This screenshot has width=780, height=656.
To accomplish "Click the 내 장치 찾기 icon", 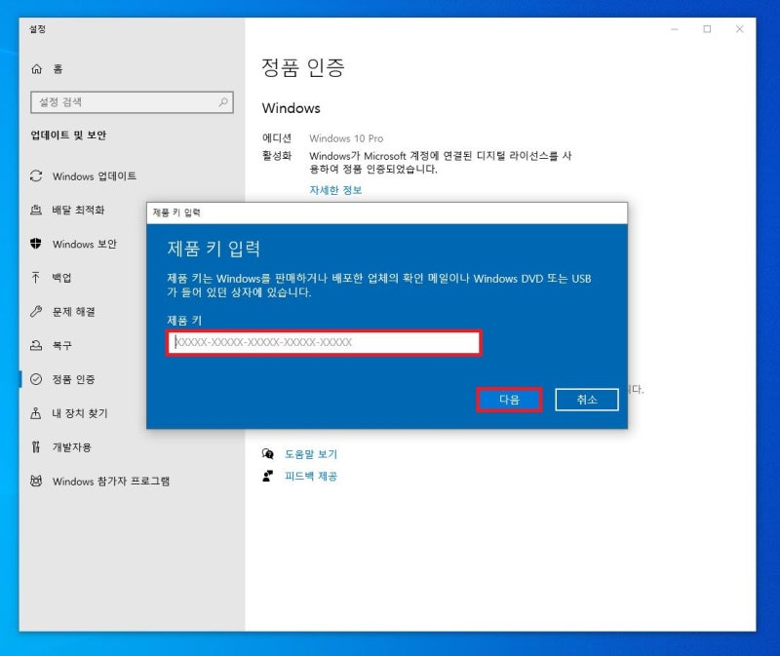I will (x=36, y=413).
